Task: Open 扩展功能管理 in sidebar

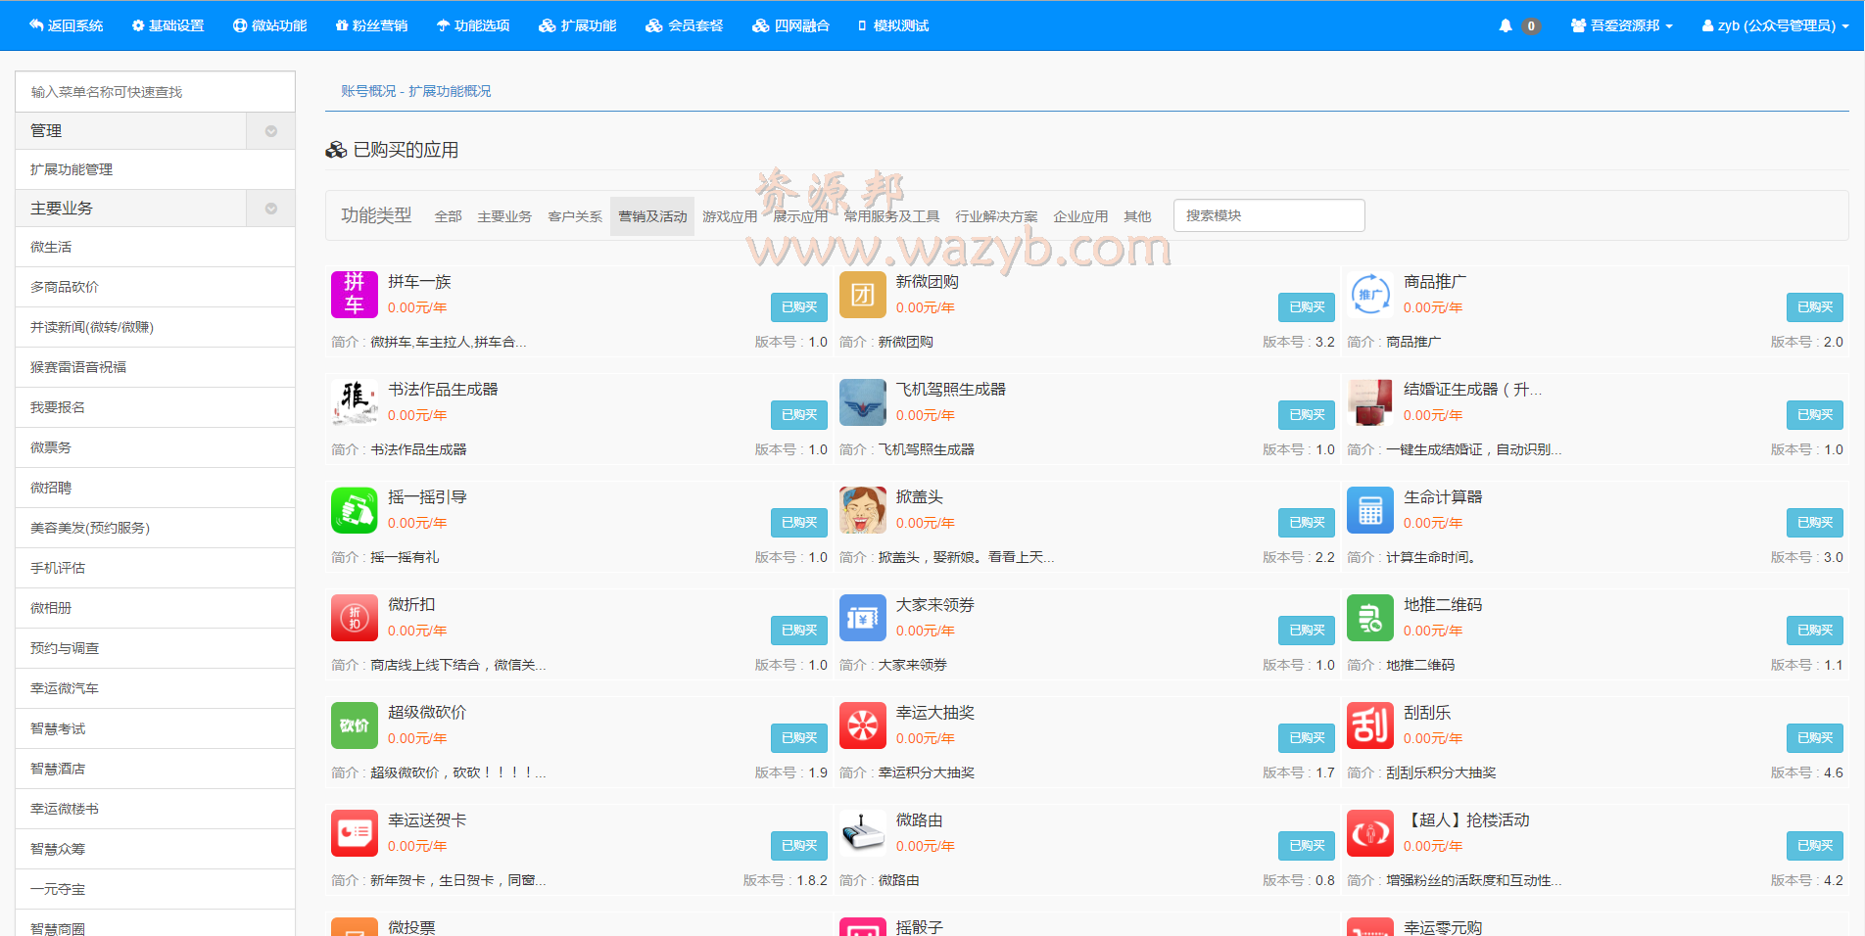Action: (x=156, y=169)
